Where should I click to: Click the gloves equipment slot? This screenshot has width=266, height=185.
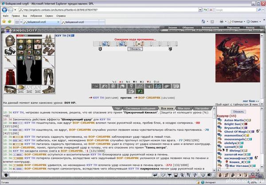pyautogui.click(x=48, y=51)
